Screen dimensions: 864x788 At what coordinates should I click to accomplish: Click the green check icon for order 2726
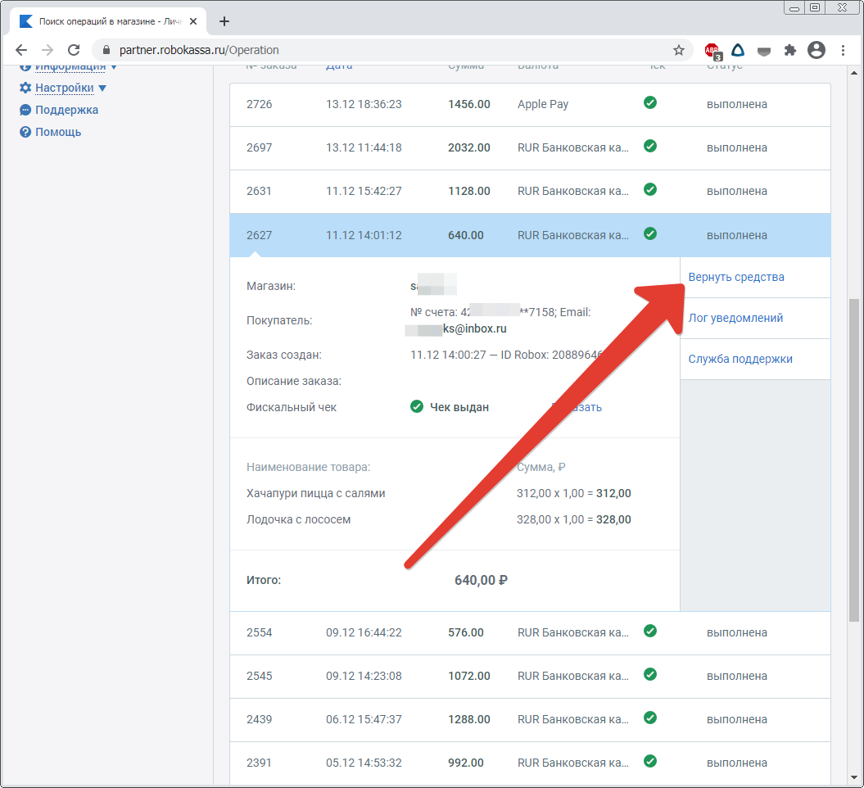pyautogui.click(x=650, y=103)
